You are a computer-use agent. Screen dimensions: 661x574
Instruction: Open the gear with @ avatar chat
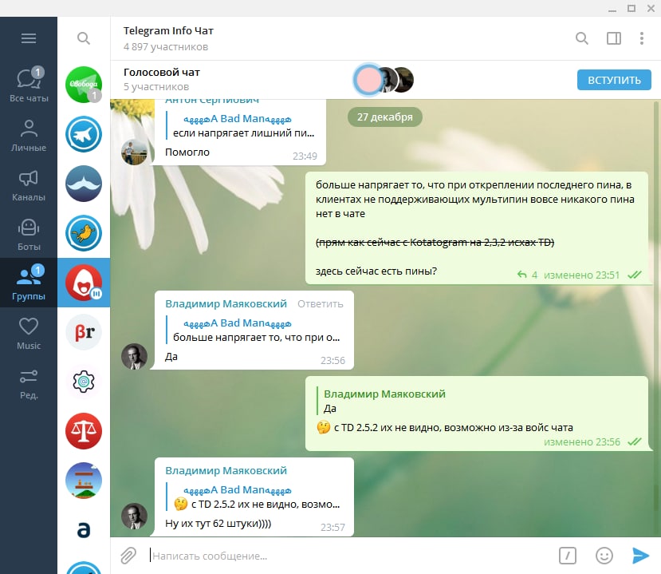click(84, 382)
